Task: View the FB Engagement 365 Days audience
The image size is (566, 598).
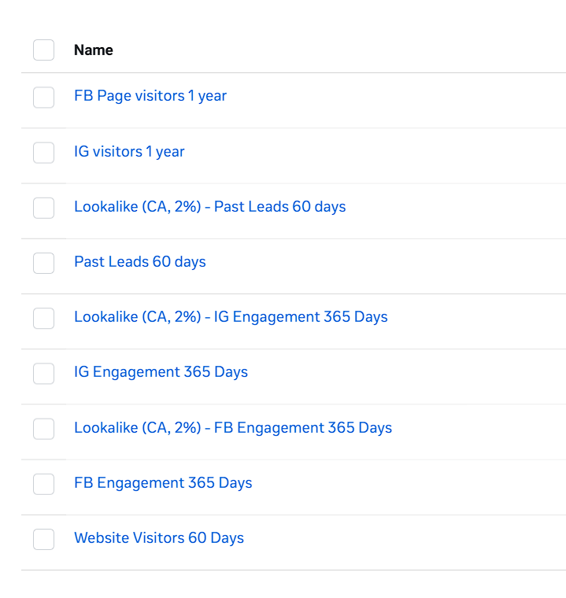Action: pos(163,483)
